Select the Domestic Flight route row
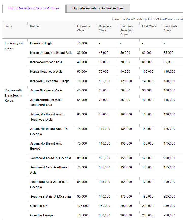The height and width of the screenshot is (223, 183). click(41, 43)
